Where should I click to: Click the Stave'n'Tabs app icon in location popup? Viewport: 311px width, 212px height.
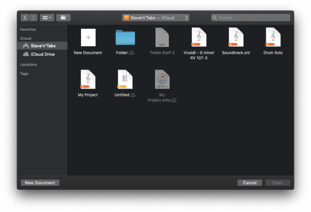pos(126,18)
